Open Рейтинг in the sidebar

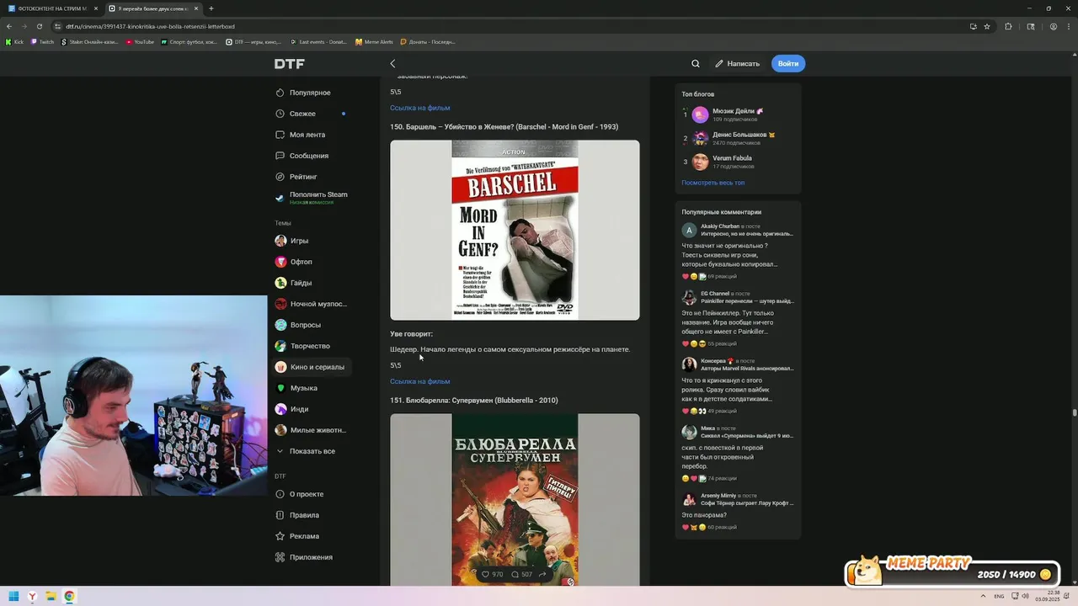(x=303, y=177)
